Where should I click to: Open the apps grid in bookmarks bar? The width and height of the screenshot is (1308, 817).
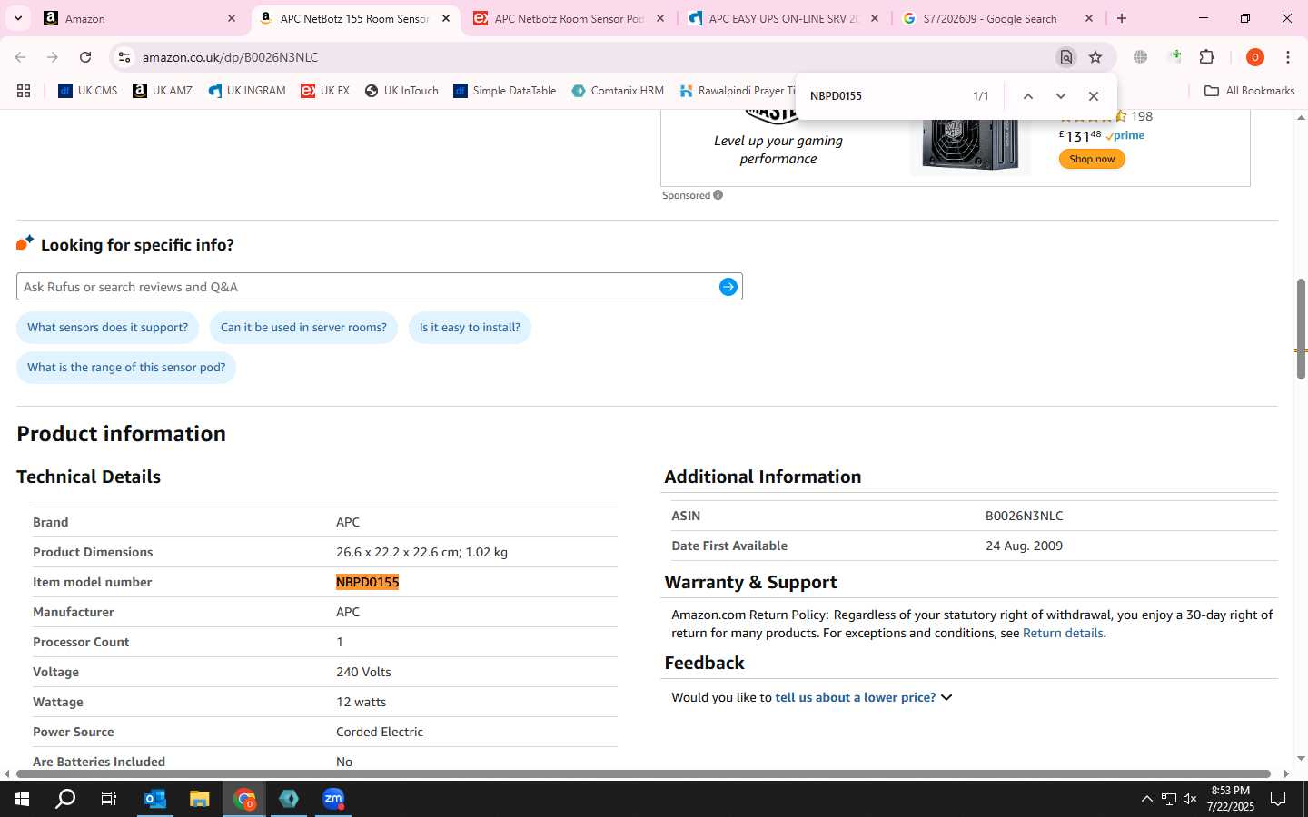24,91
